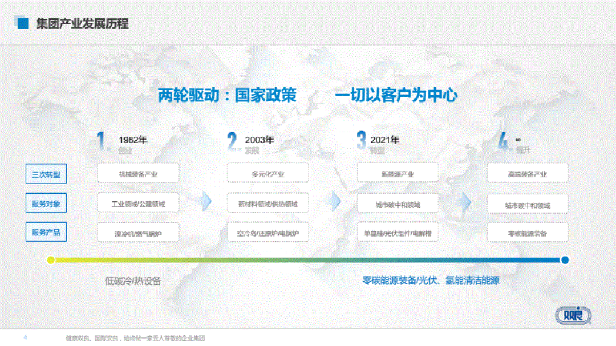The width and height of the screenshot is (616, 346).
Task: Click the blue dot at timeline end
Action: point(565,260)
